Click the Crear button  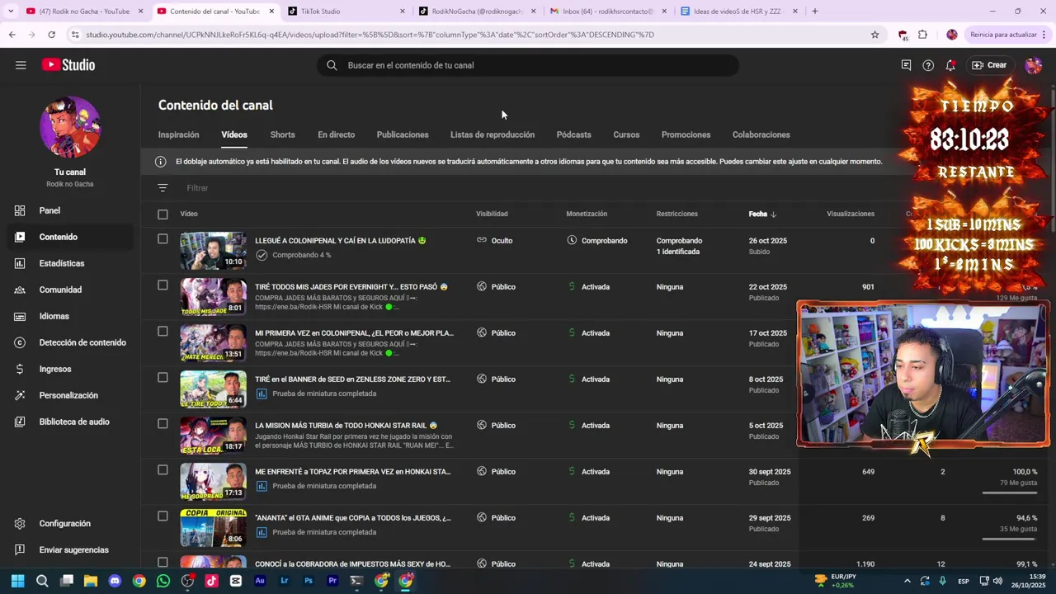coord(989,65)
